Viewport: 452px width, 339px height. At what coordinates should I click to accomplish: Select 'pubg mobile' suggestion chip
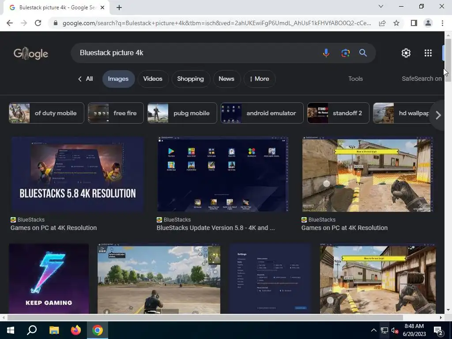pos(182,113)
